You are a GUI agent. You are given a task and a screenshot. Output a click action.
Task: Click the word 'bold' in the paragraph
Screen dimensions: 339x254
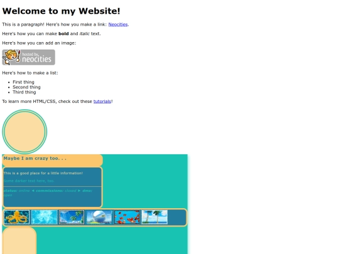click(x=63, y=34)
